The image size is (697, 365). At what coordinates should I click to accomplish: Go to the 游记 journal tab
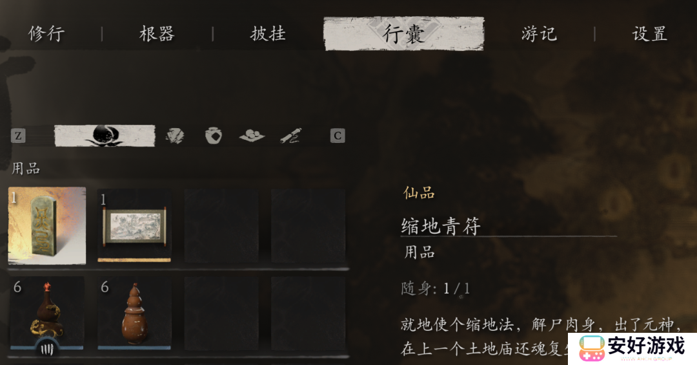click(x=539, y=33)
